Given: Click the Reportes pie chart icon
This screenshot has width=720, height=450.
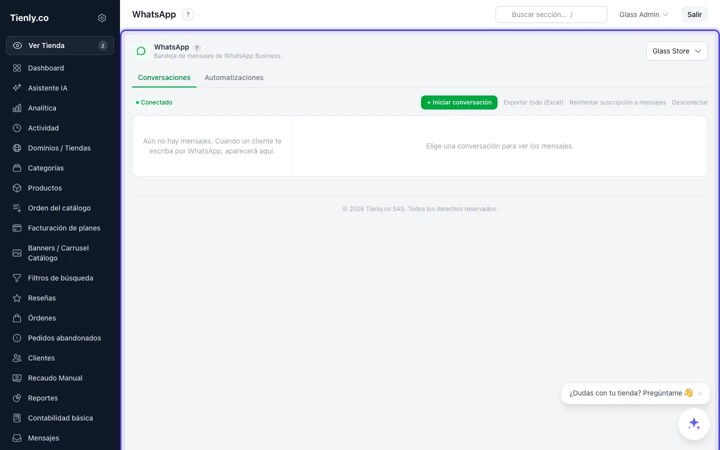Looking at the screenshot, I should (x=17, y=398).
